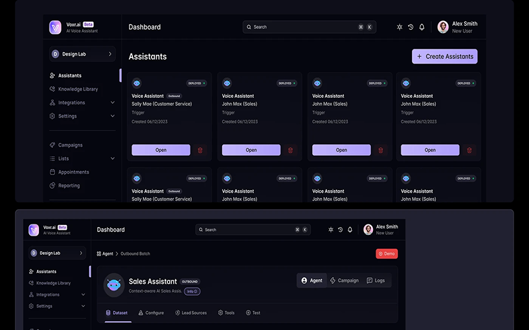Click the Outbound Batch breadcrumb
The width and height of the screenshot is (529, 330).
point(136,254)
